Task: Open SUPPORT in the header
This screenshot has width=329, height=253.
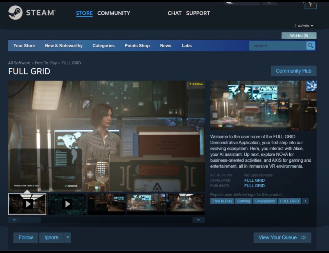Action: (198, 13)
